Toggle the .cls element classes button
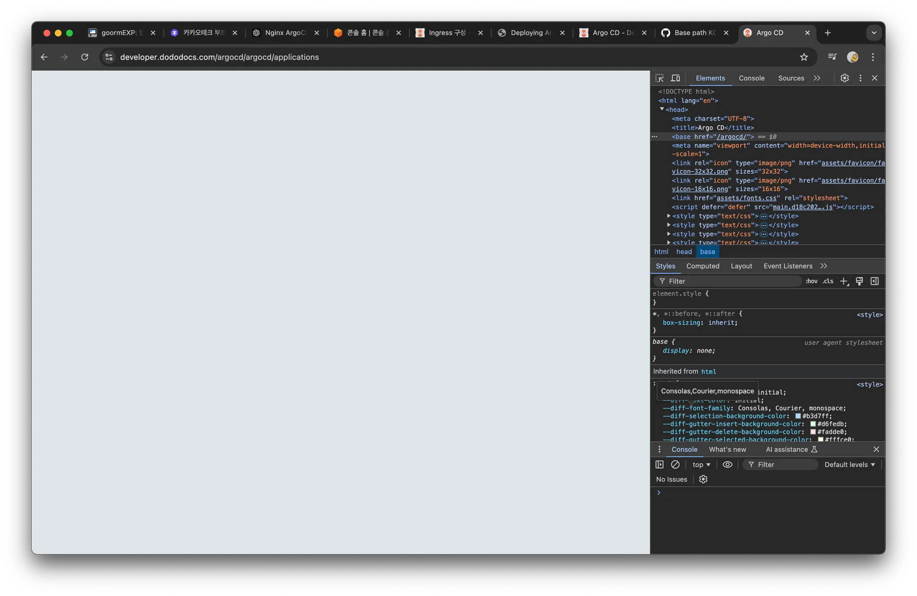Viewport: 917px width, 596px height. 828,281
